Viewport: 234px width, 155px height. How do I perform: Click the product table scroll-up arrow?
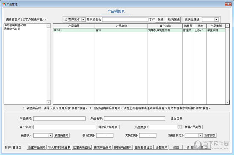point(228,26)
